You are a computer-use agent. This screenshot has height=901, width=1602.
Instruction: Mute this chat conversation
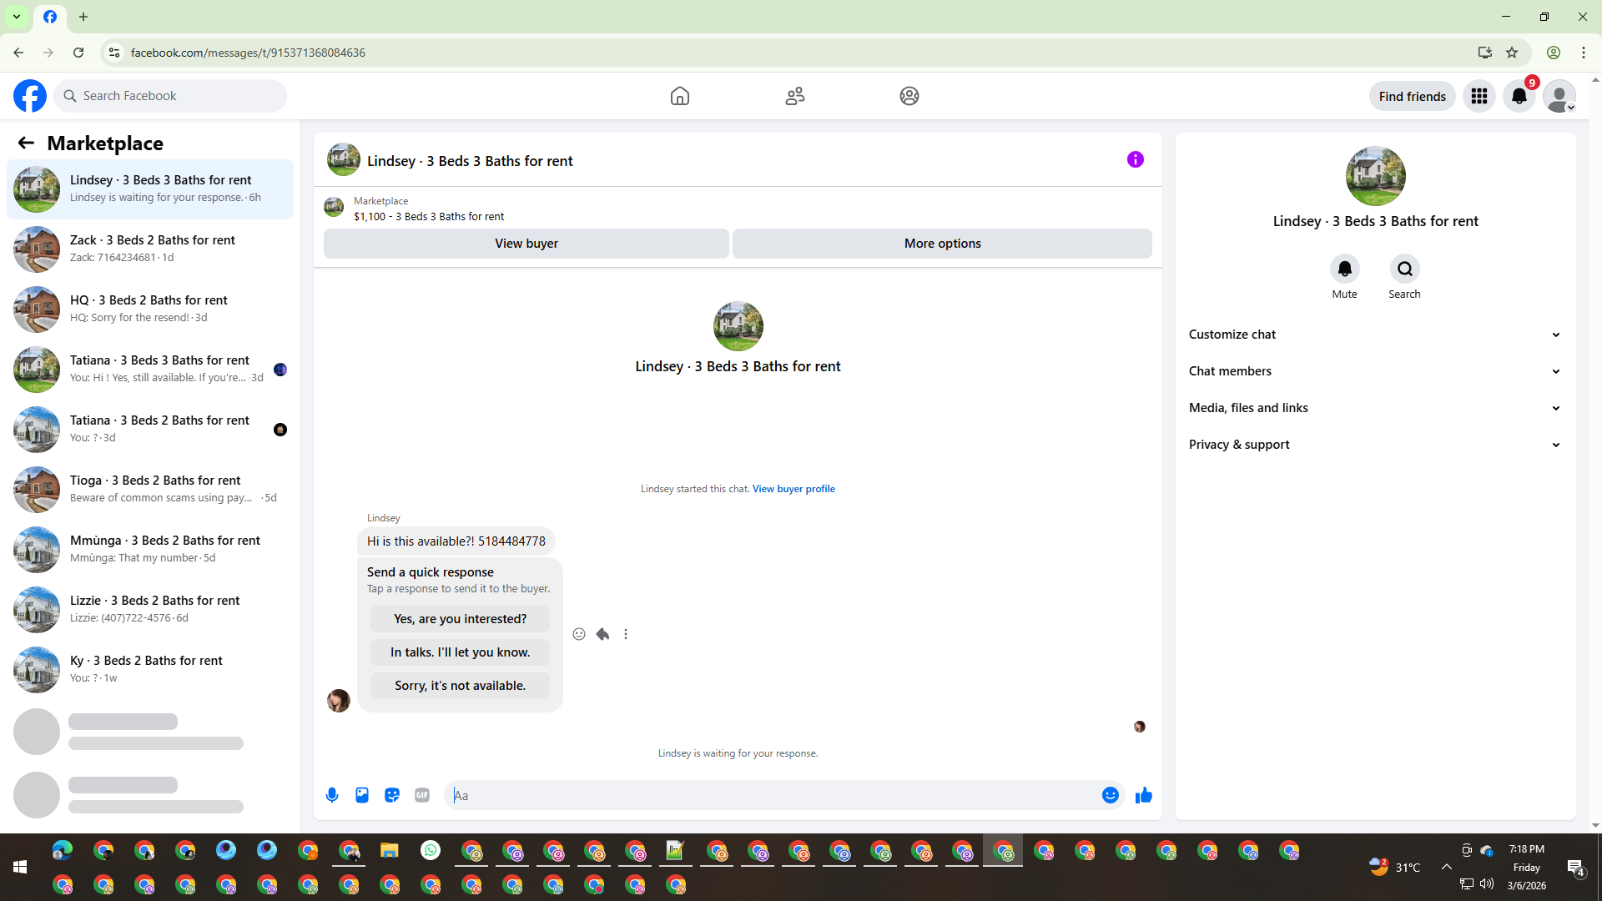click(1344, 269)
